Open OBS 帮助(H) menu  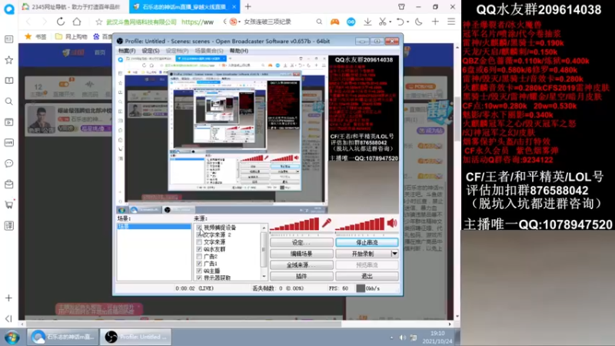tap(239, 51)
